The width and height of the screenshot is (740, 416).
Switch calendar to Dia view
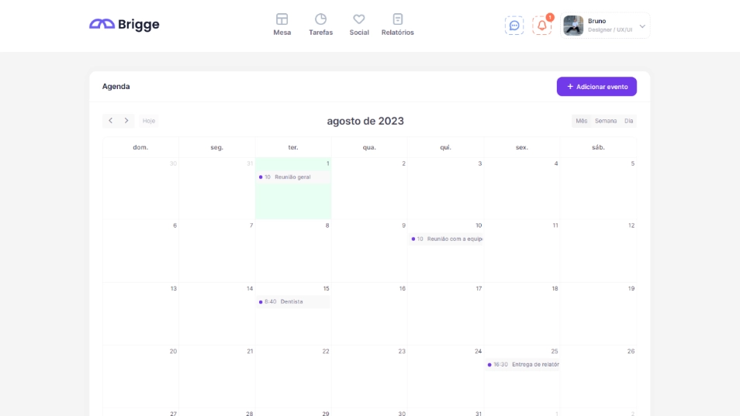pos(628,121)
